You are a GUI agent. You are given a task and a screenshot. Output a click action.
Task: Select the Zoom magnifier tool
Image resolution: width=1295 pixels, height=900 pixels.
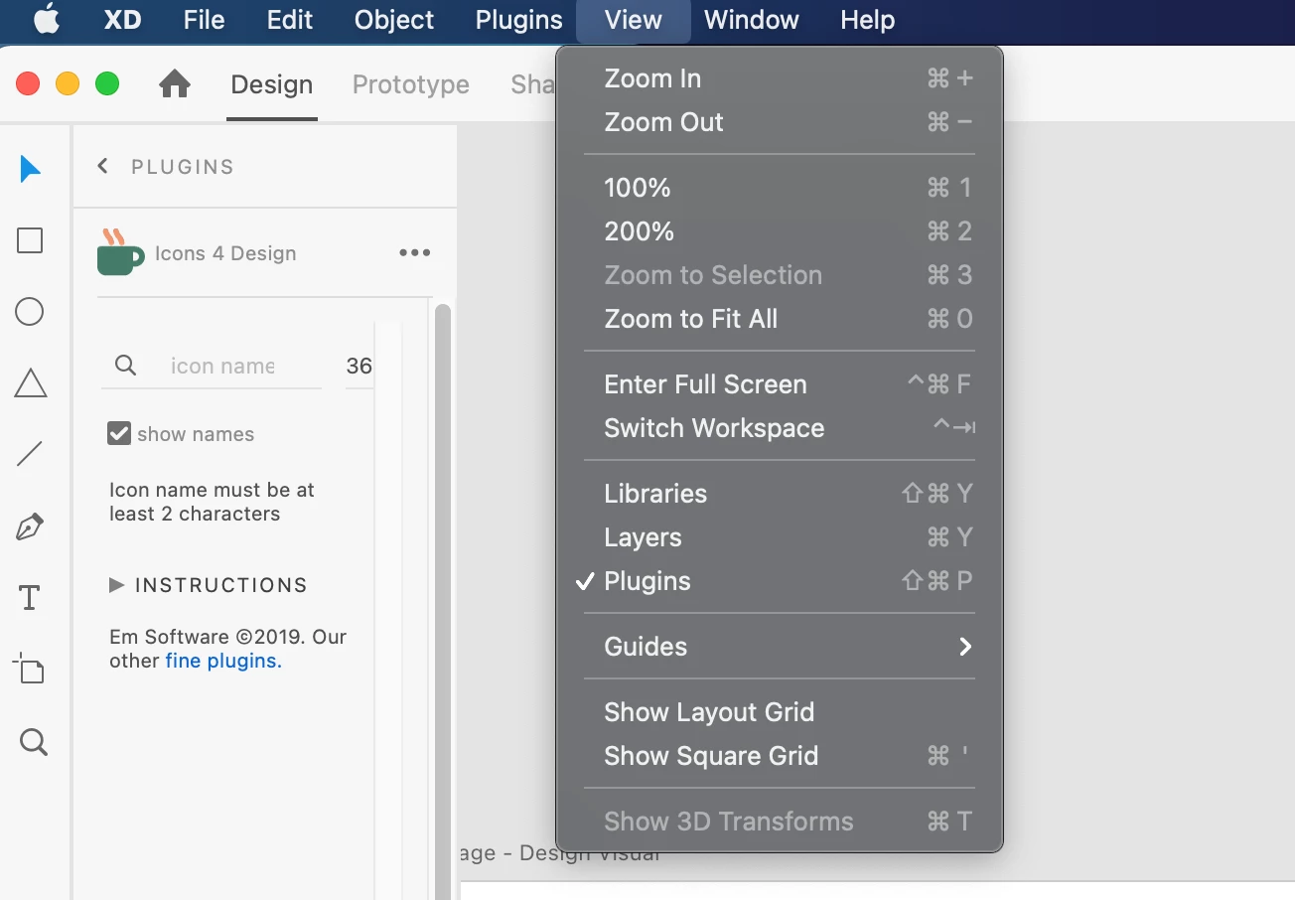point(33,742)
